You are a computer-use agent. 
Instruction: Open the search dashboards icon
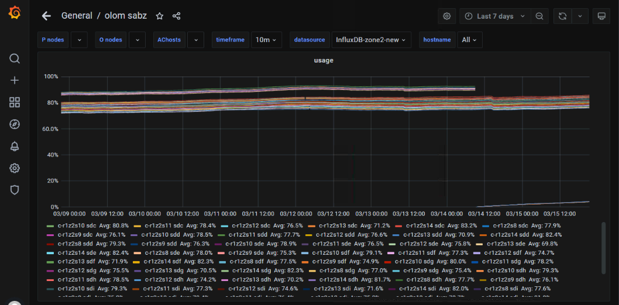(15, 58)
